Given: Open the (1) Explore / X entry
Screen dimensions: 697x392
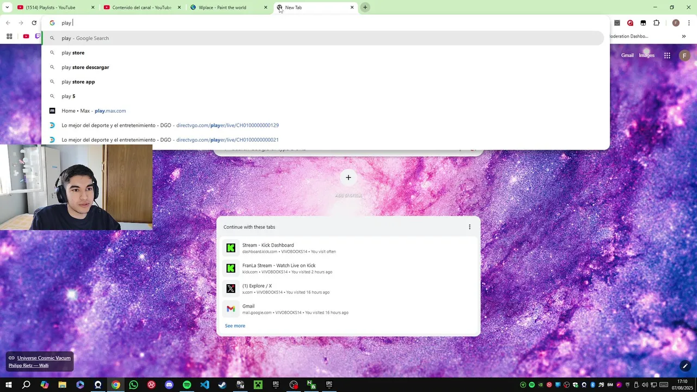Looking at the screenshot, I should pyautogui.click(x=348, y=289).
